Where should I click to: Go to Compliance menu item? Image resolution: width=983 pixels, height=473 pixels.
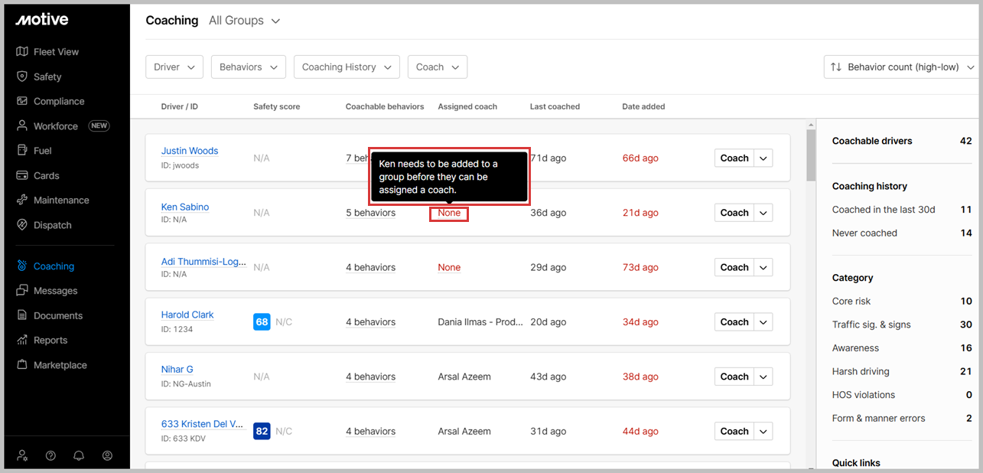pyautogui.click(x=59, y=101)
